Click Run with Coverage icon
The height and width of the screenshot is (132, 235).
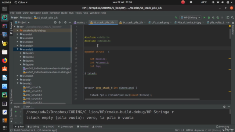[213, 18]
